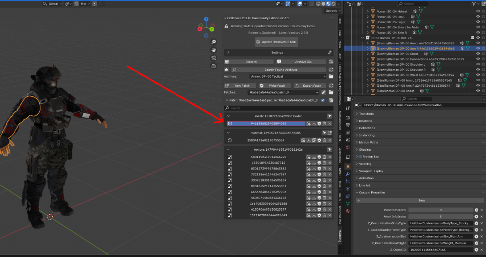486x257 pixels.
Task: Toggle the Motion Blur checkbox
Action: point(360,157)
